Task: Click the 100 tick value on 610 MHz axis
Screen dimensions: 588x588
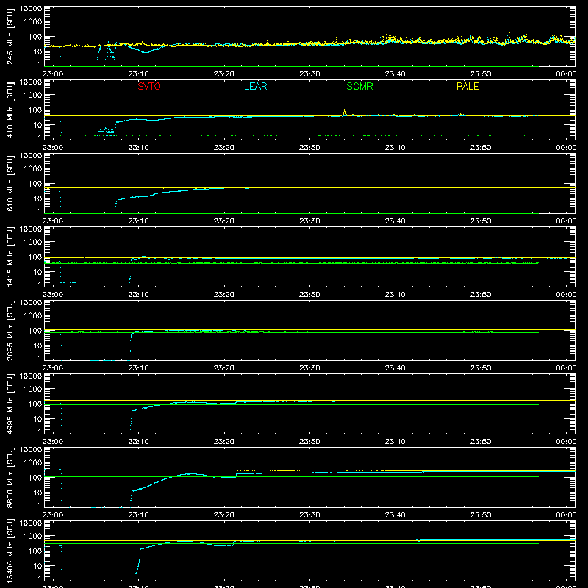Action: (x=35, y=184)
